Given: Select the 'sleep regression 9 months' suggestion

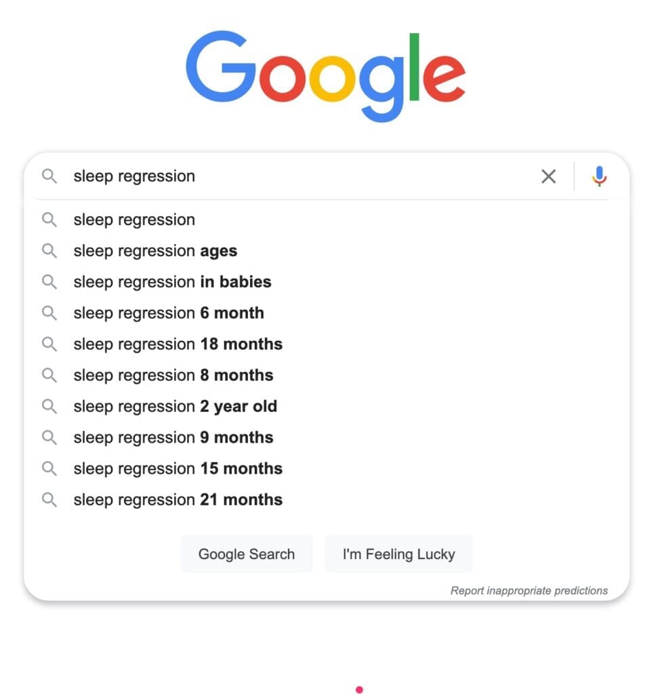Looking at the screenshot, I should 173,437.
